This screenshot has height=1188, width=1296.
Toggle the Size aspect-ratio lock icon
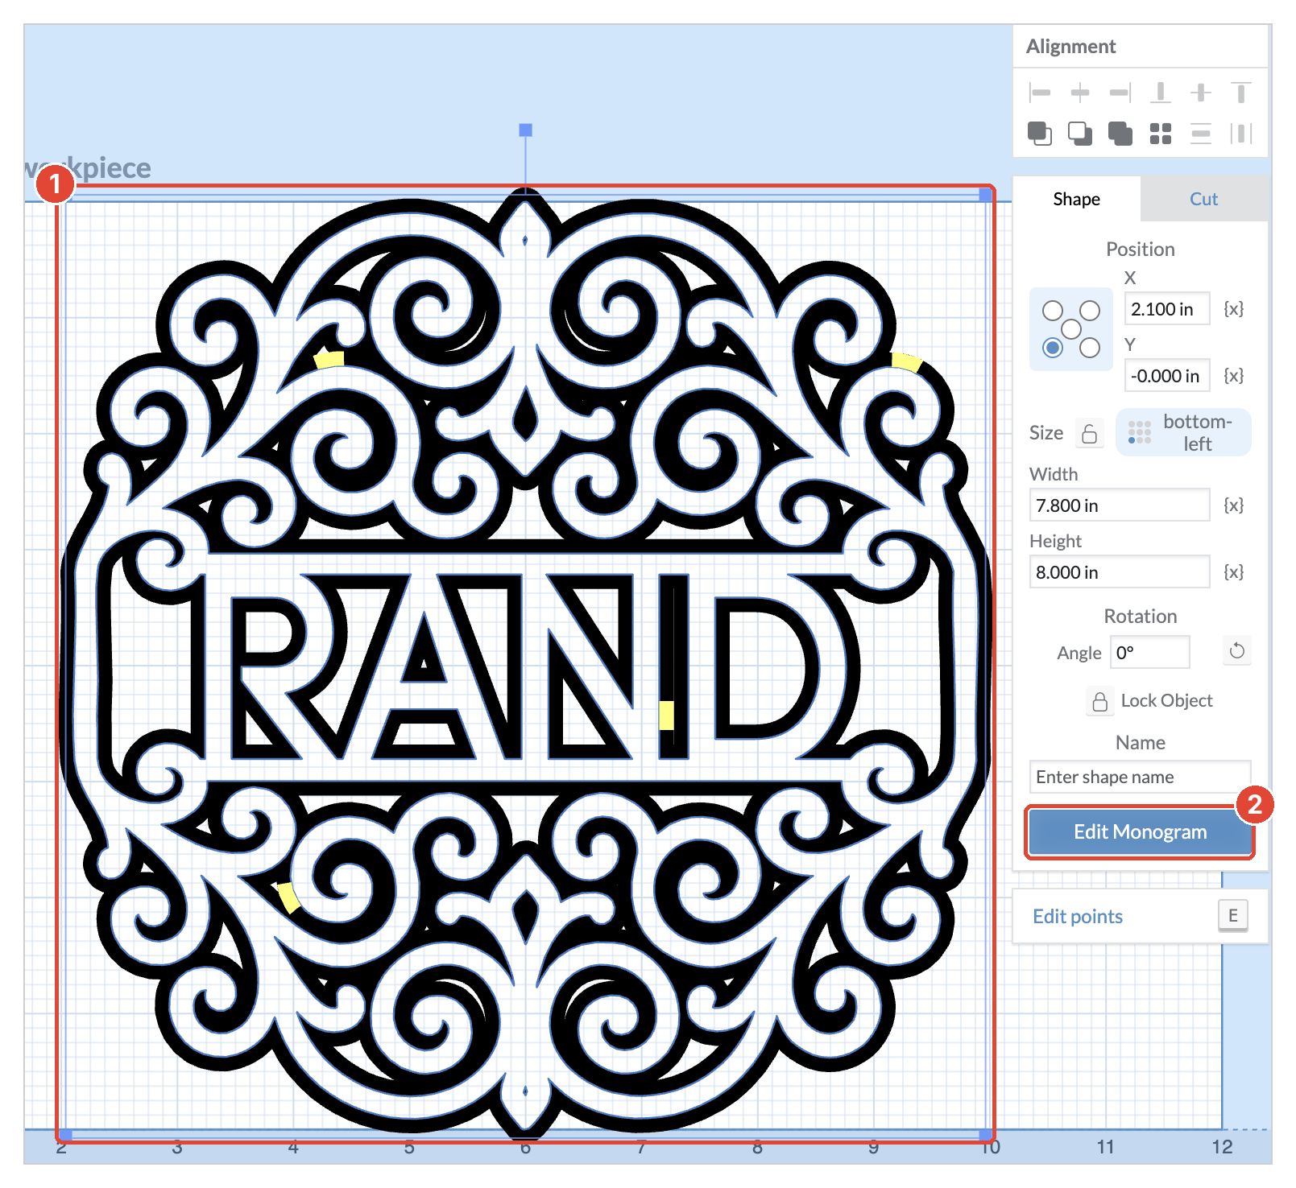pyautogui.click(x=1089, y=433)
